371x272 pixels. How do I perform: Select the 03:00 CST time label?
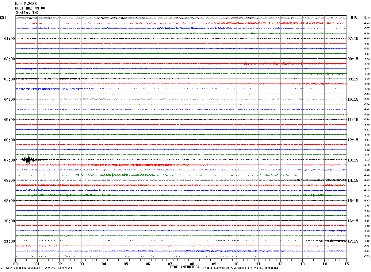click(10, 79)
